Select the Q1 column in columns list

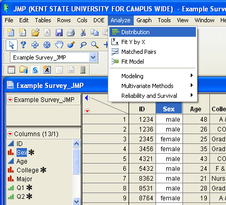pos(20,188)
